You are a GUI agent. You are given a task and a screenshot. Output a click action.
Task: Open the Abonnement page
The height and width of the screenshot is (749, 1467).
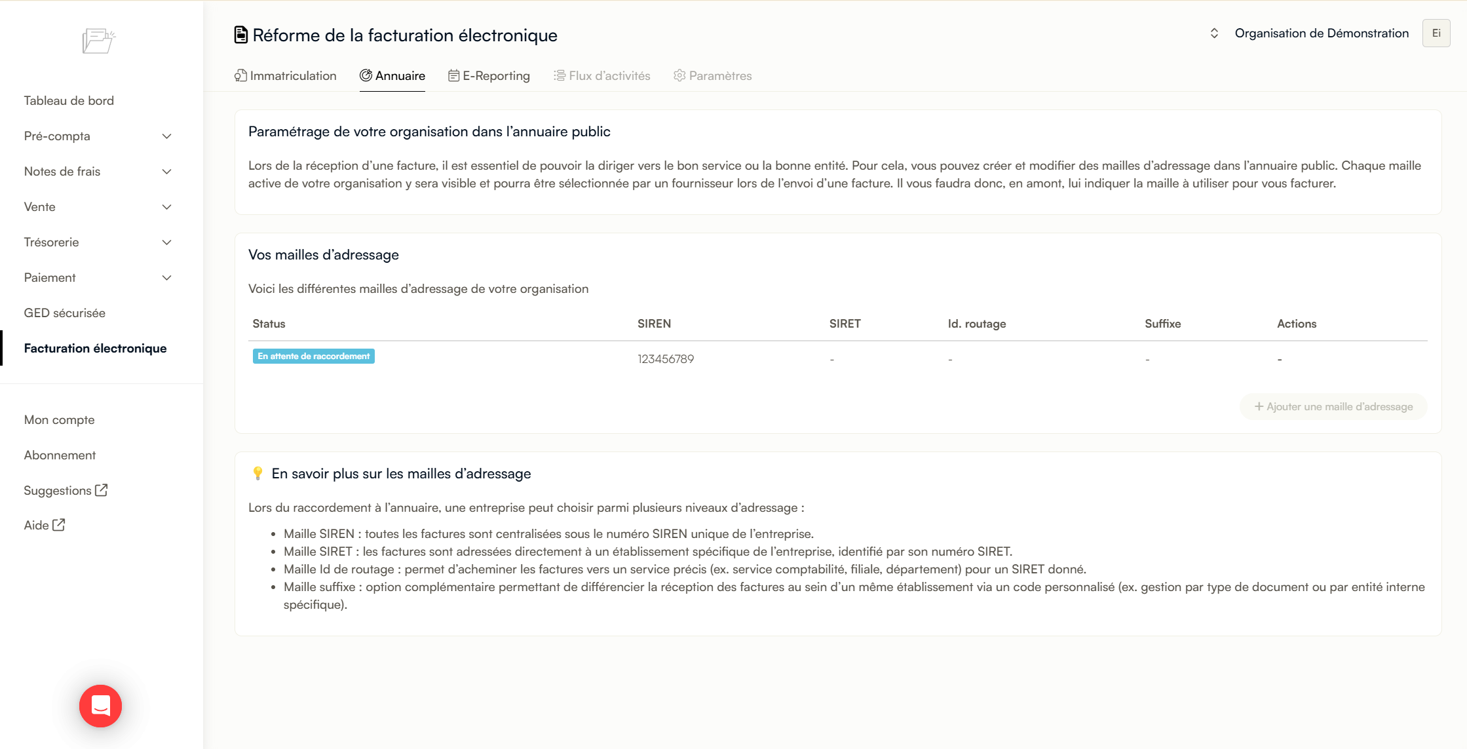pos(60,455)
